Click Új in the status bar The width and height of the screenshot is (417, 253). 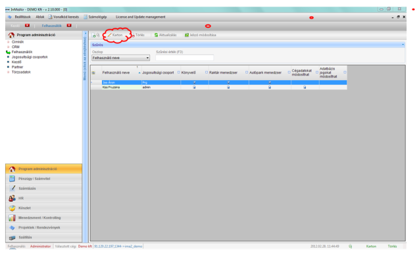click(x=351, y=246)
